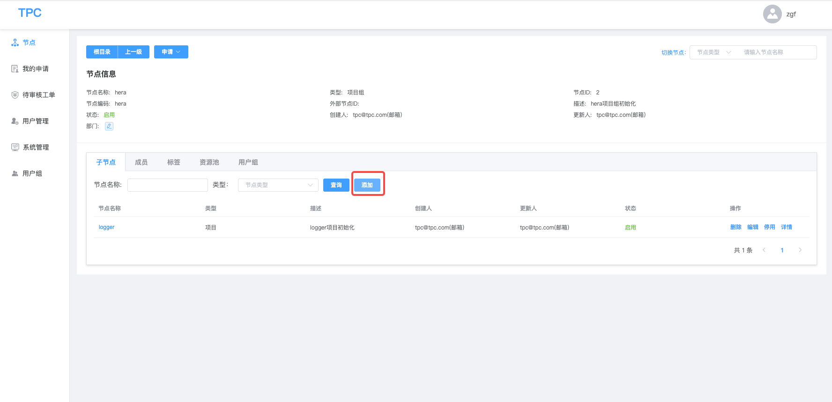
Task: Click the 用户管理 sidebar icon
Action: [x=15, y=121]
